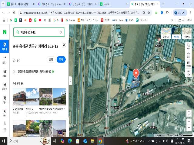Open the train (기차) sidebar panel
Image resolution: width=194 pixels, height=145 pixels.
(x=5, y=99)
